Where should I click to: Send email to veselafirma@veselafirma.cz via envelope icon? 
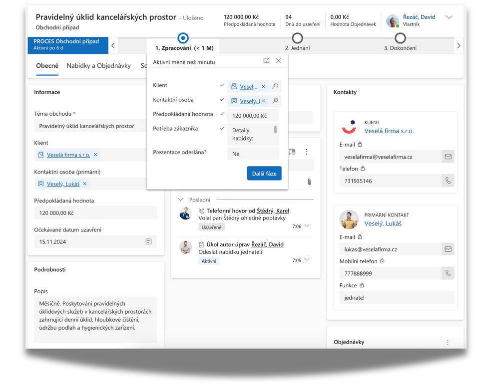point(448,157)
